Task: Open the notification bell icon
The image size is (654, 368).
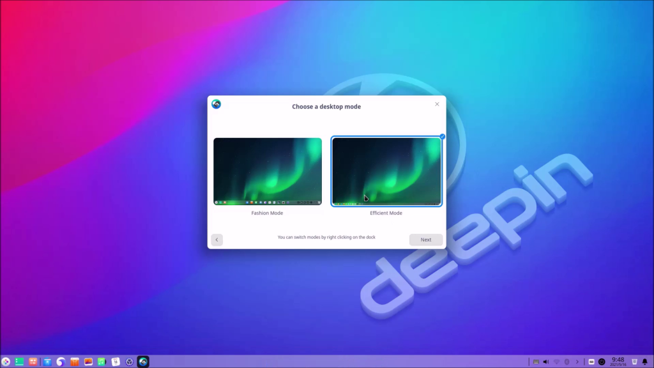Action: click(644, 362)
